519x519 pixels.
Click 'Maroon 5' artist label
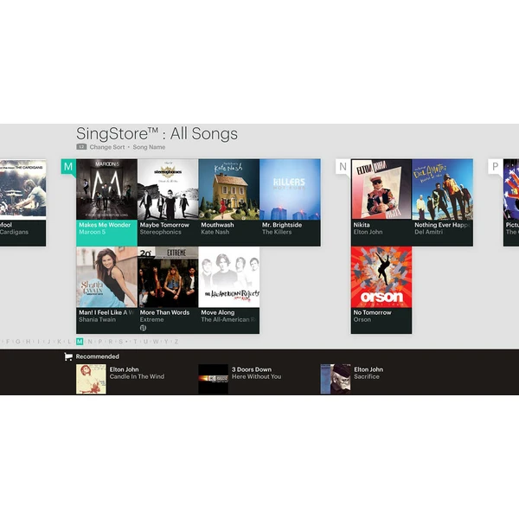click(x=92, y=232)
